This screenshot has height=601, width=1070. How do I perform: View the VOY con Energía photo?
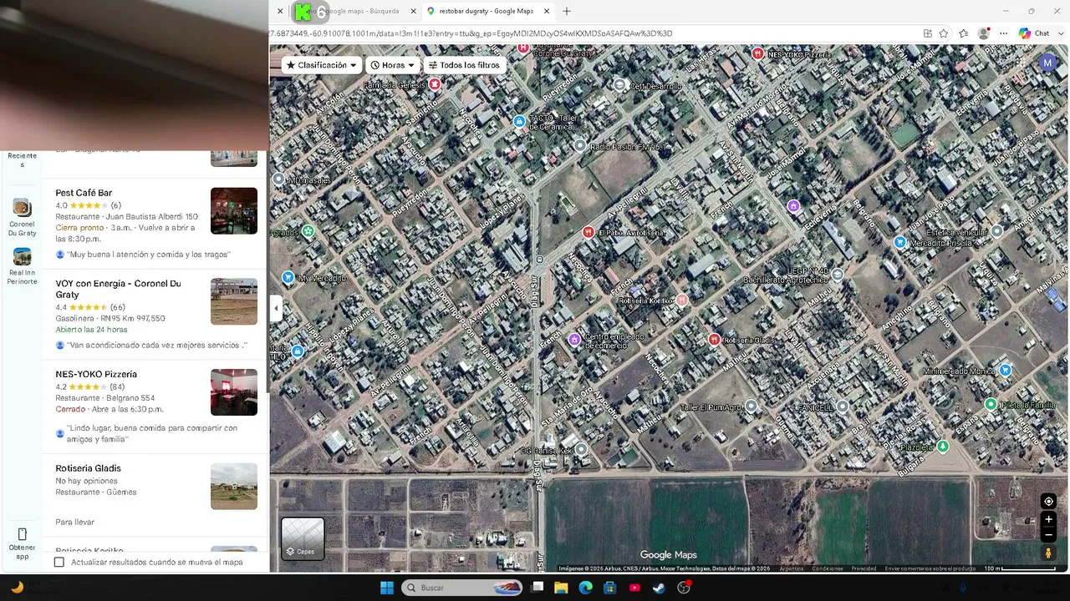tap(234, 301)
